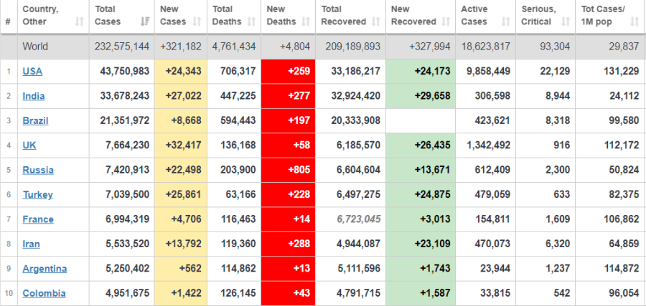The image size is (646, 306).
Task: Sort table by New Cases arrow icon
Action: [x=197, y=21]
